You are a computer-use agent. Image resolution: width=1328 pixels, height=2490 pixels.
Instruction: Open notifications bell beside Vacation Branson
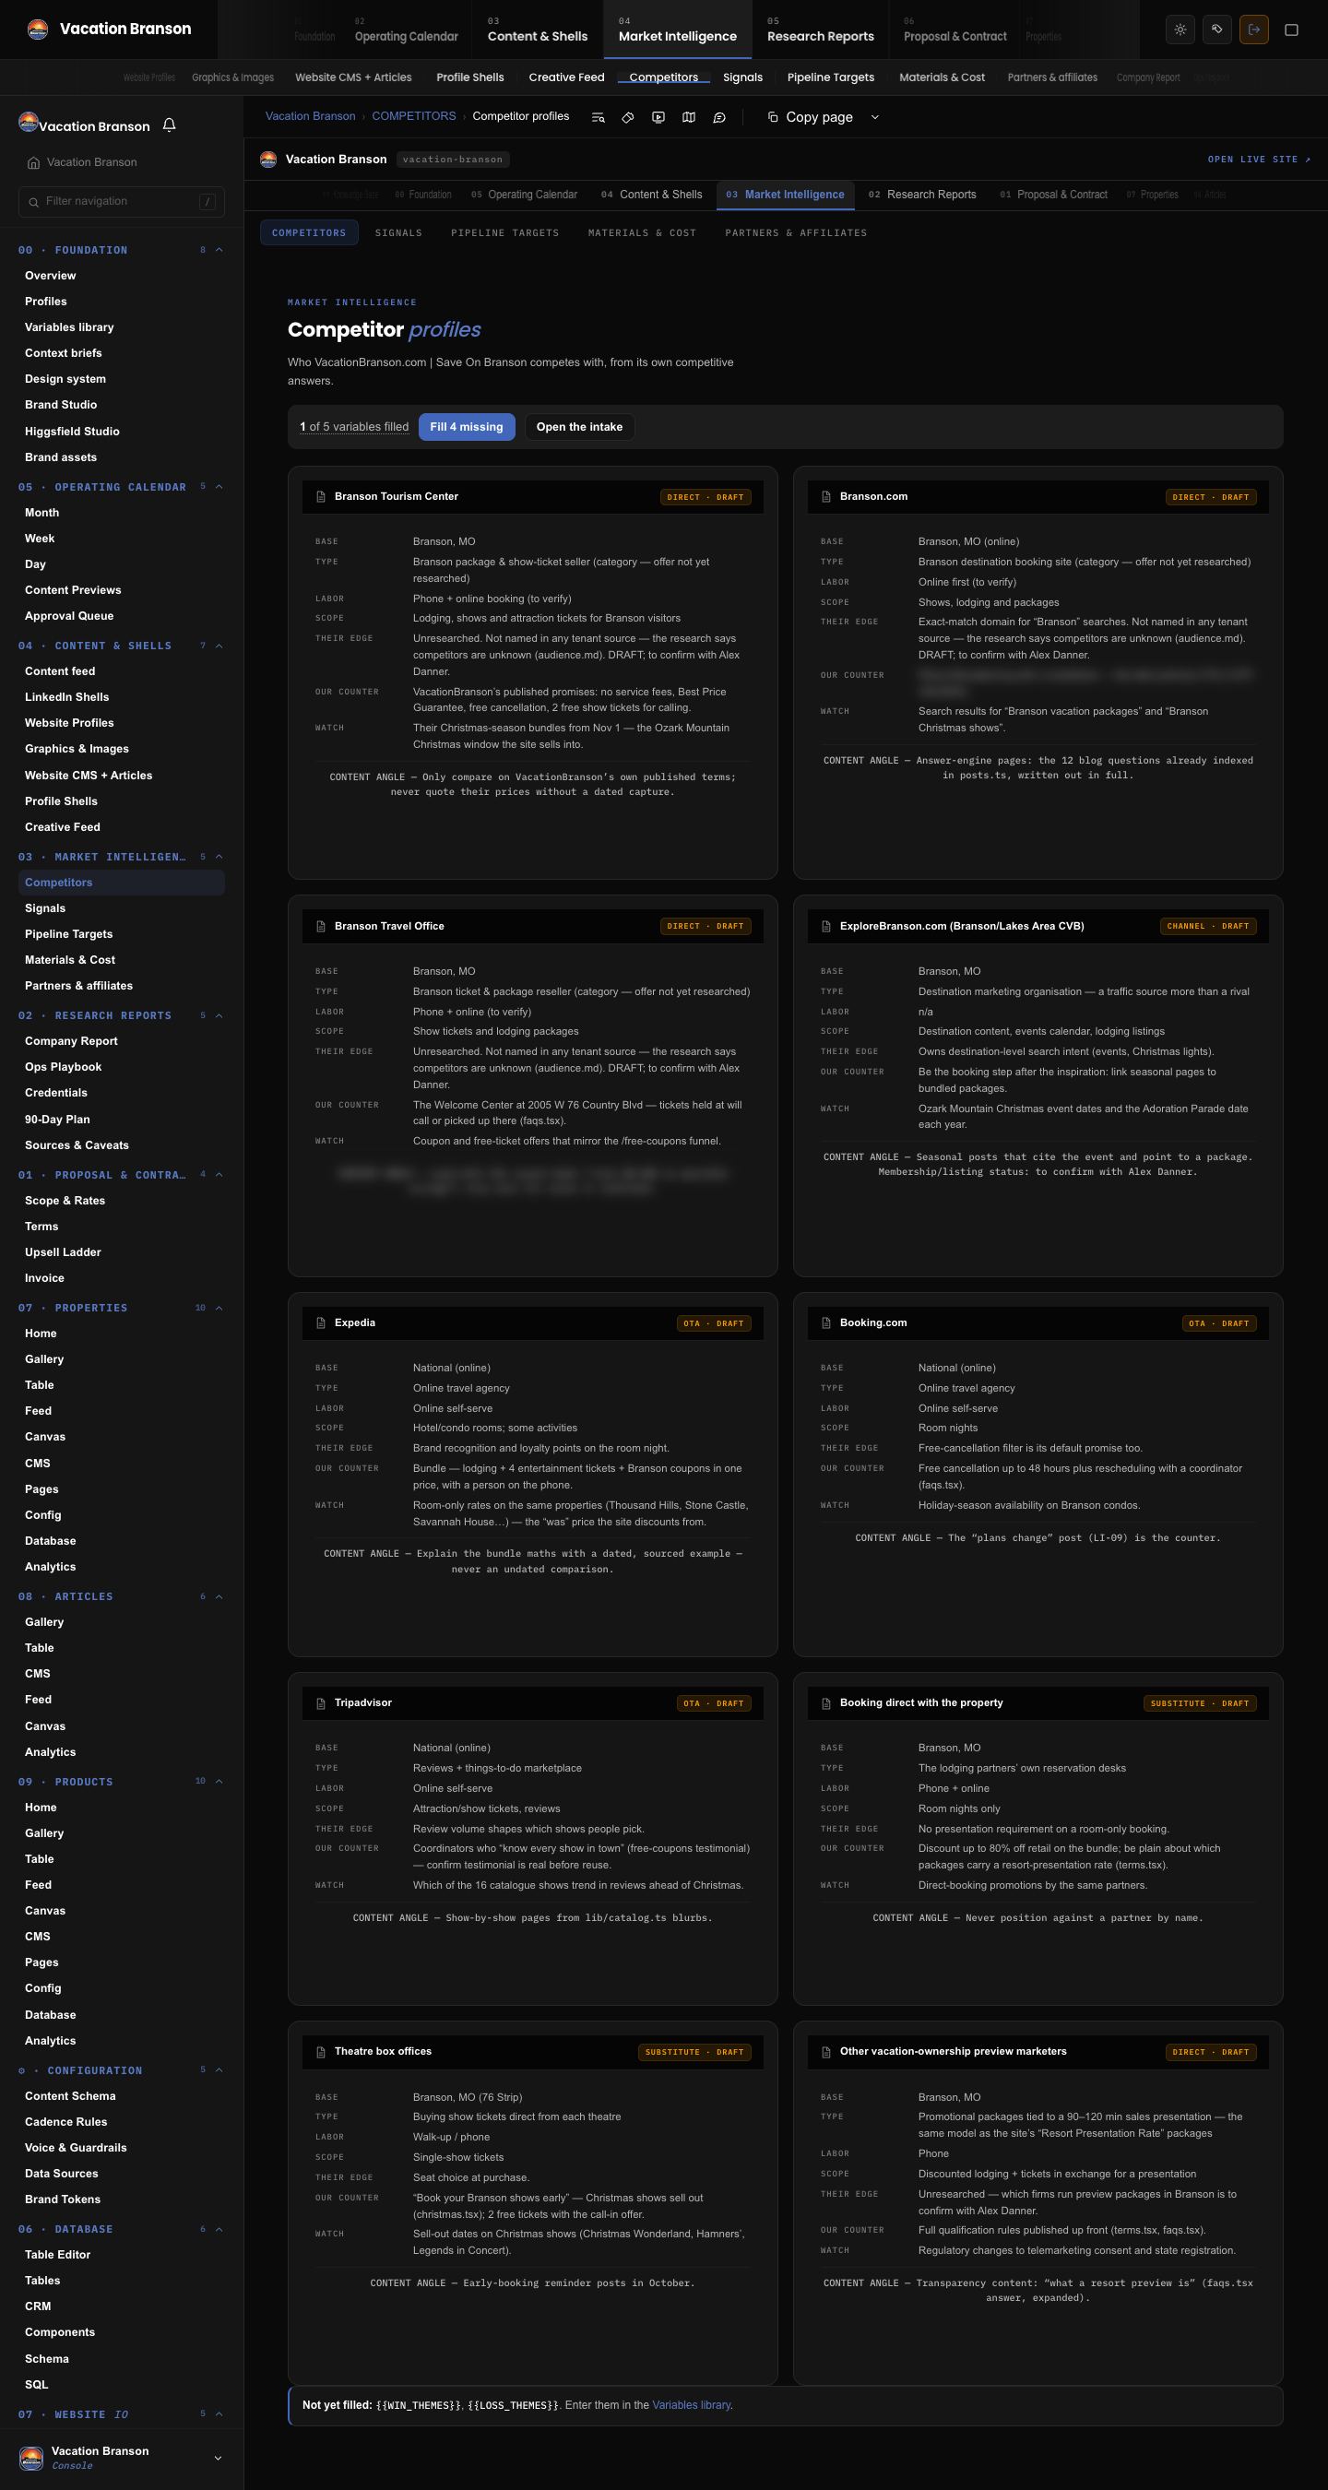pos(169,125)
